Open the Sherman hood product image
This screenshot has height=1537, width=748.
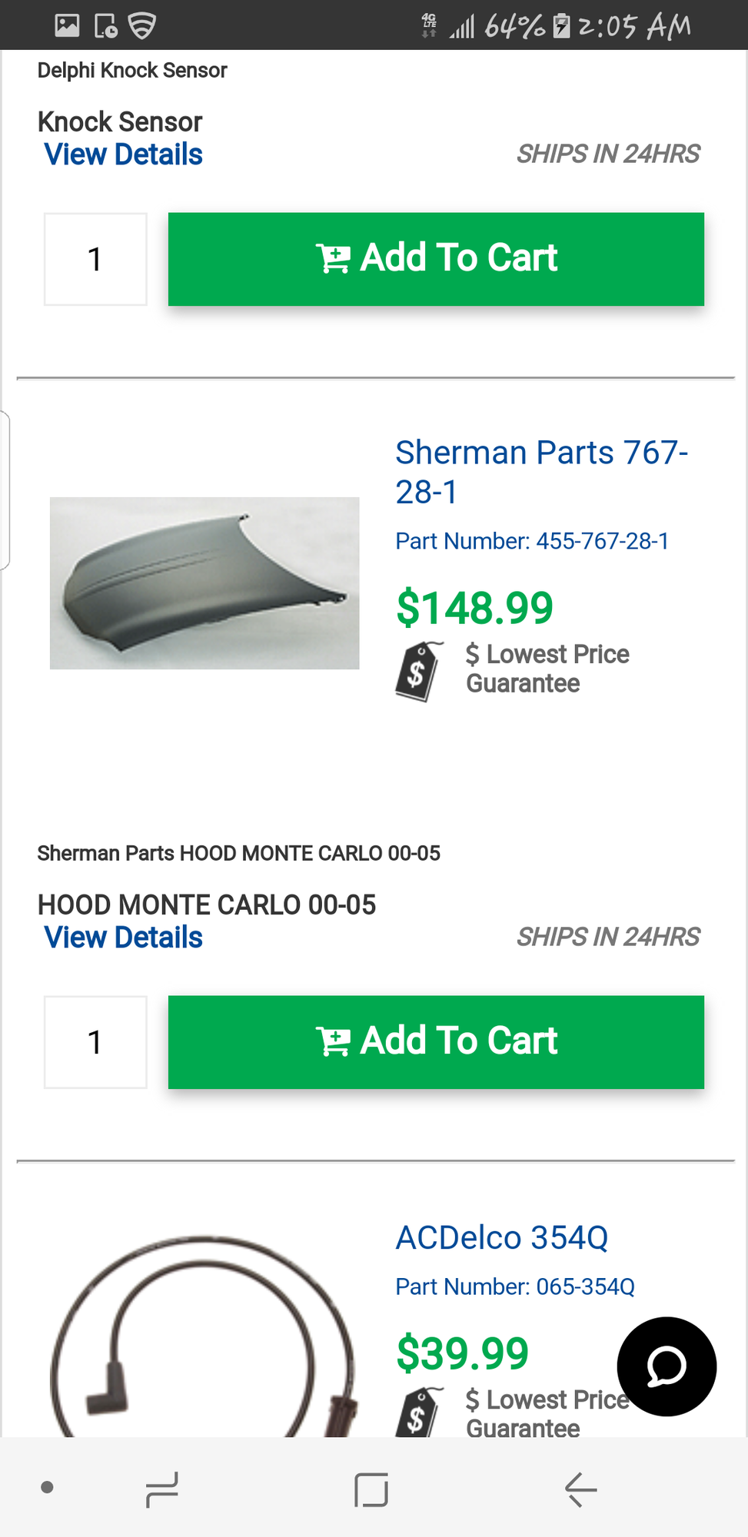point(204,583)
